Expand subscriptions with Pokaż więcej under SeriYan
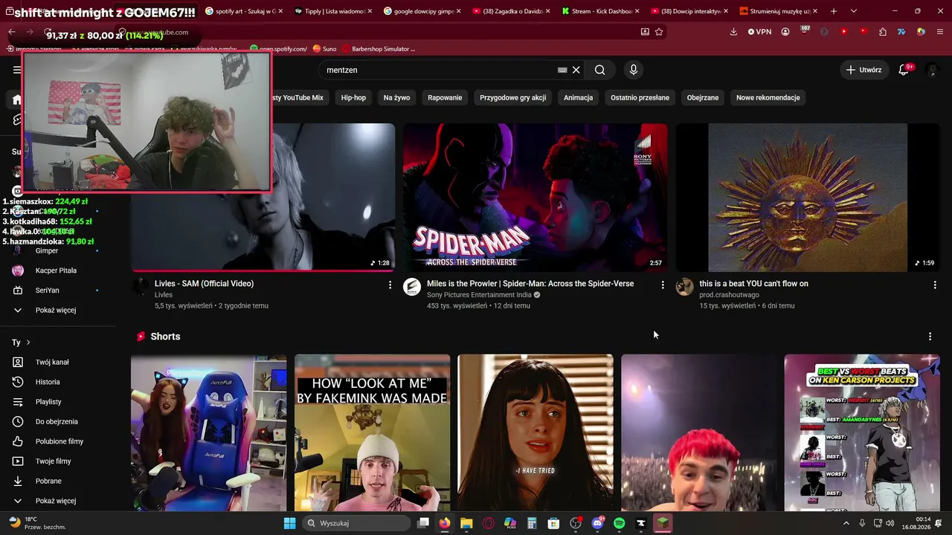 coord(57,310)
